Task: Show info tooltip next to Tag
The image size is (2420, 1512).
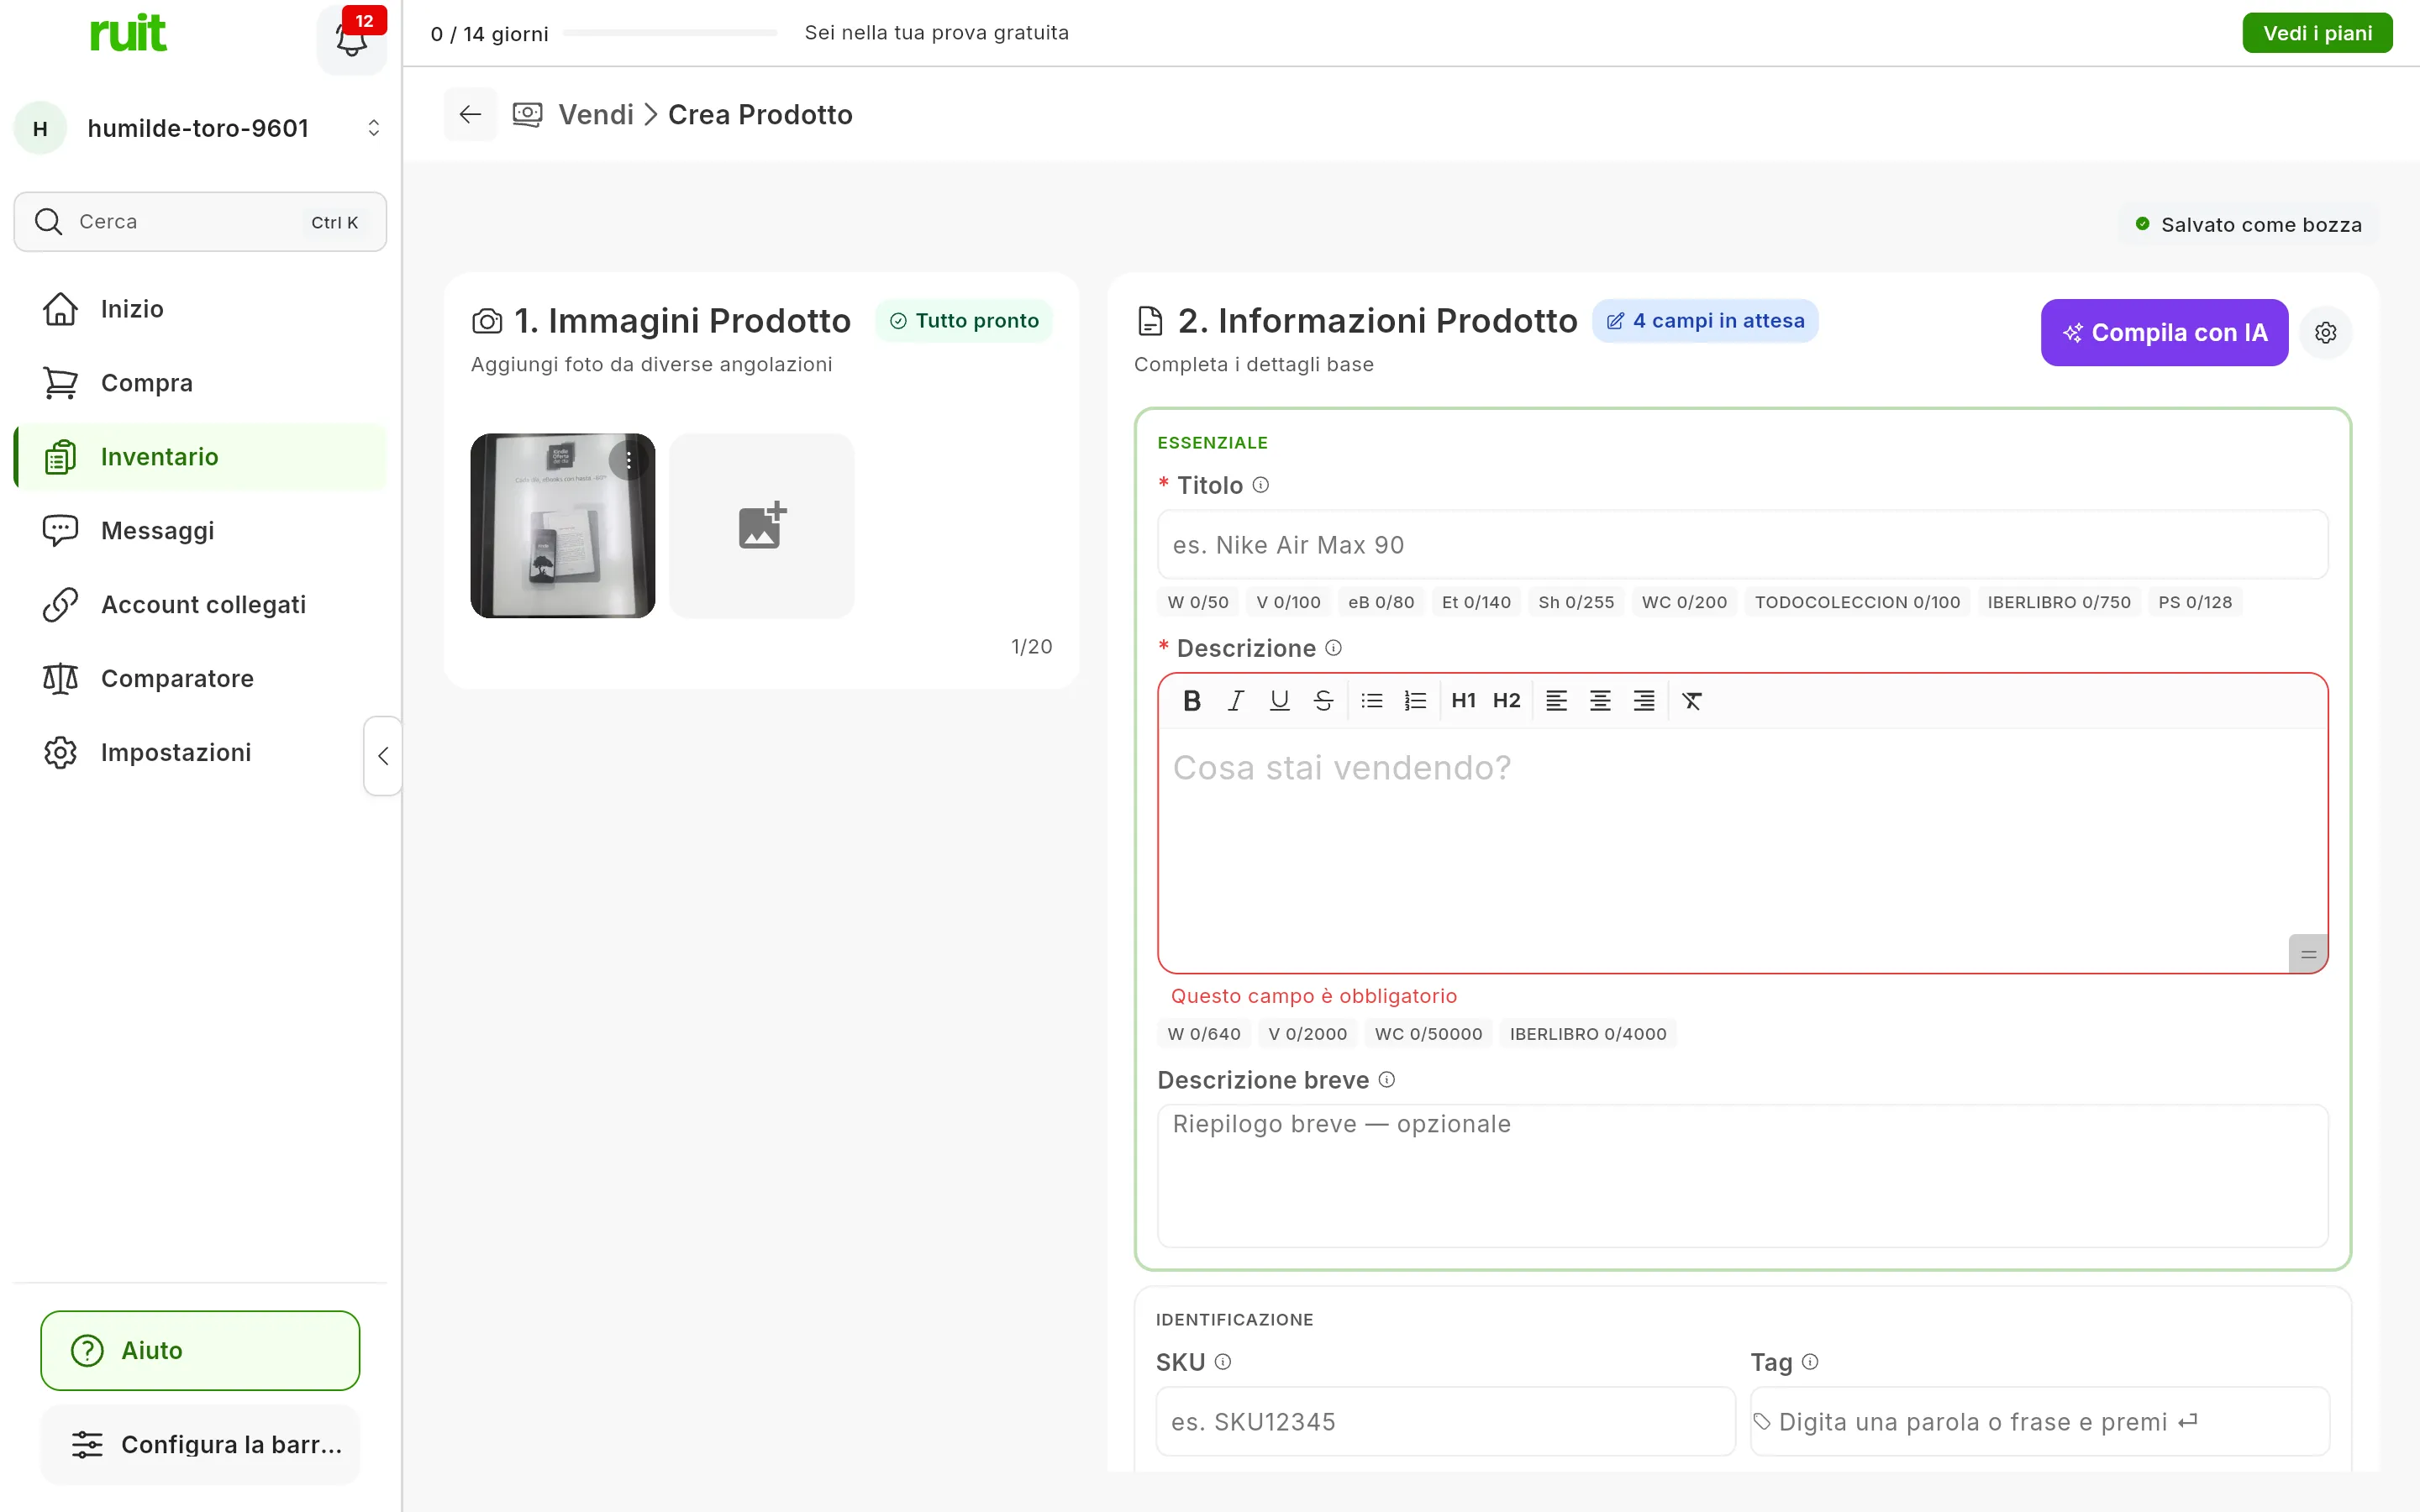Action: 1810,1362
